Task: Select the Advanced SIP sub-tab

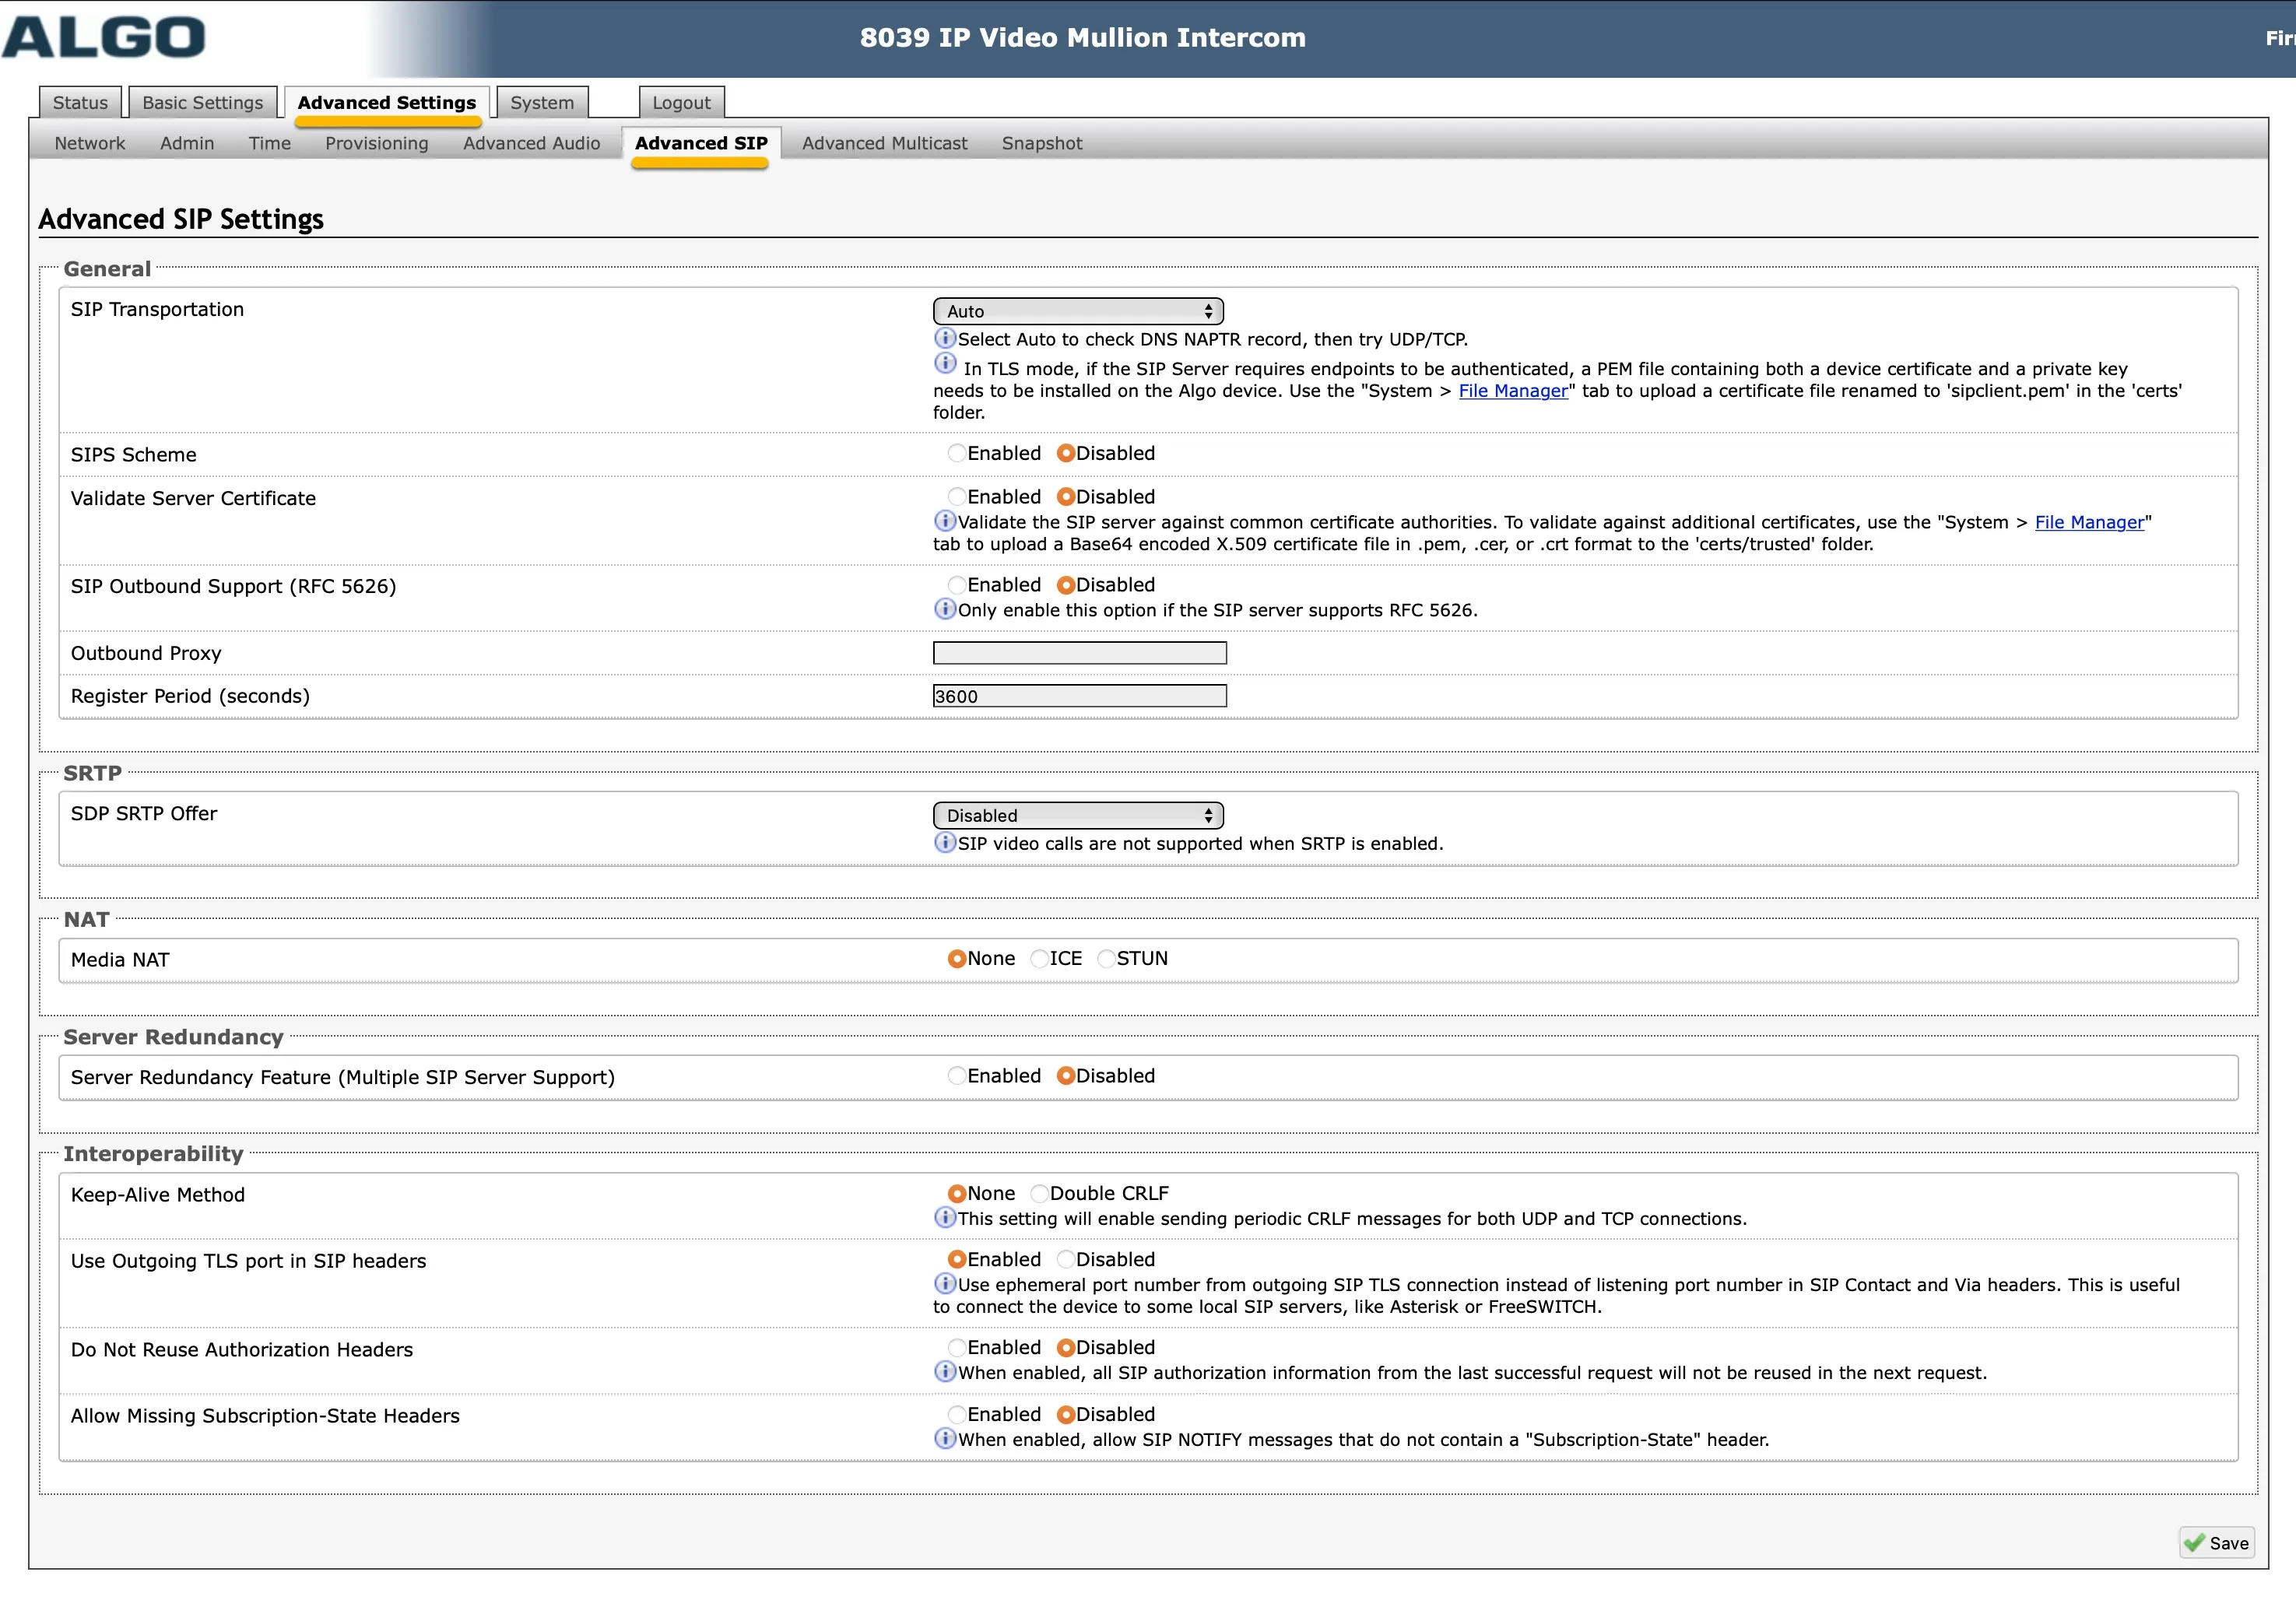Action: pos(701,143)
